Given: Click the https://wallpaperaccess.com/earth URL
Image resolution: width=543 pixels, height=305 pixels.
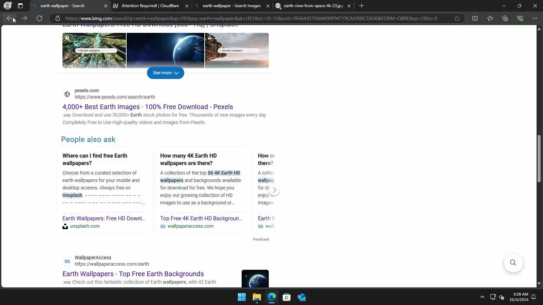Looking at the screenshot, I should click(x=112, y=264).
